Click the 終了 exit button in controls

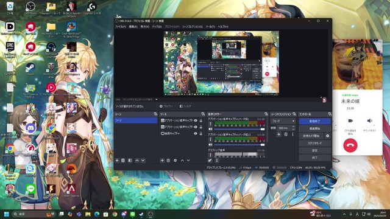pyautogui.click(x=315, y=158)
